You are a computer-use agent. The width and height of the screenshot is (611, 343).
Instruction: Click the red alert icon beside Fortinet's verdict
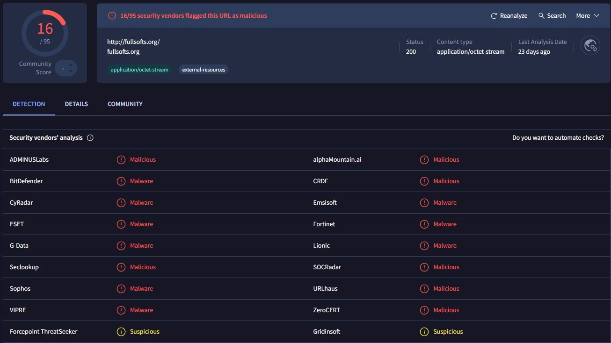tap(424, 224)
